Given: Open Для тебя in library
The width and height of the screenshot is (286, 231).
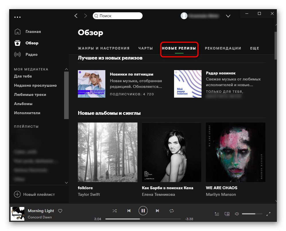Looking at the screenshot, I should [x=23, y=76].
